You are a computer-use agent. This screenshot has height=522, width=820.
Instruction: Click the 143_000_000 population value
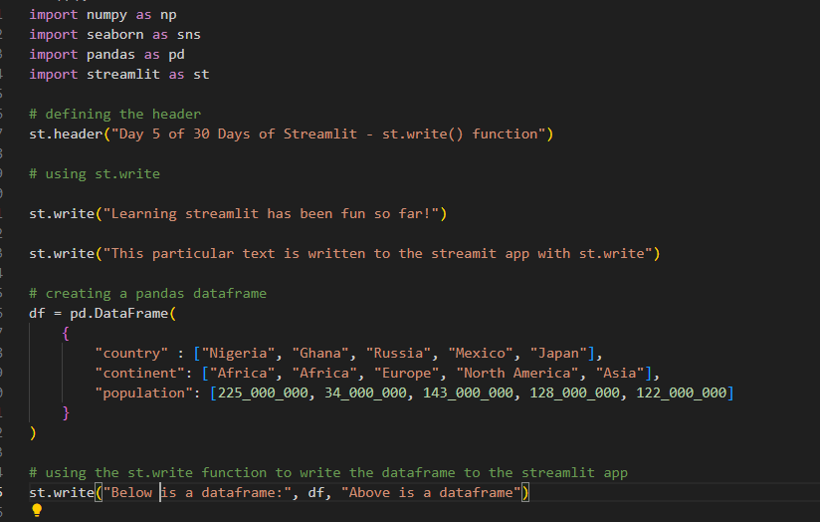[468, 392]
